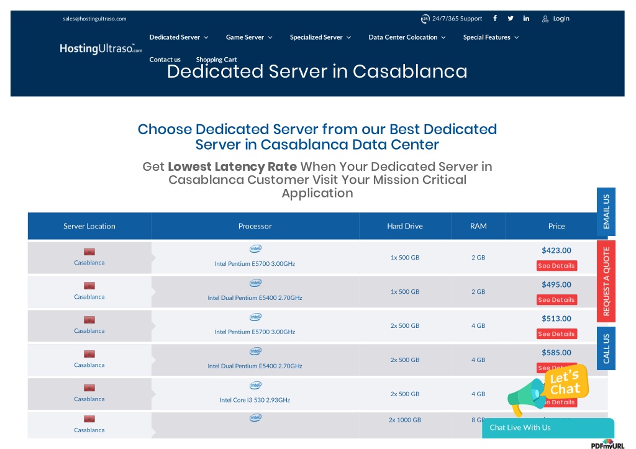Click Intel Dual Pentium E5400 in $495.00 row

pyautogui.click(x=255, y=297)
